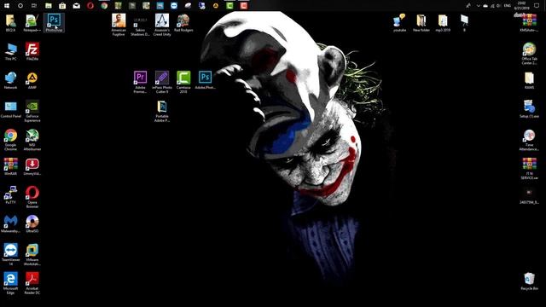The height and width of the screenshot is (307, 546).
Task: Open the Control Panel desktop icon
Action: pyautogui.click(x=10, y=109)
